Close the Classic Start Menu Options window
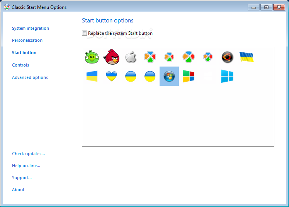The image size is (289, 207). tap(279, 7)
